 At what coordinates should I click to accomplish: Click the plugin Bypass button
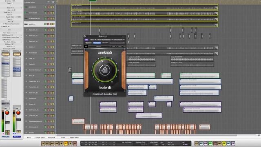[88, 43]
